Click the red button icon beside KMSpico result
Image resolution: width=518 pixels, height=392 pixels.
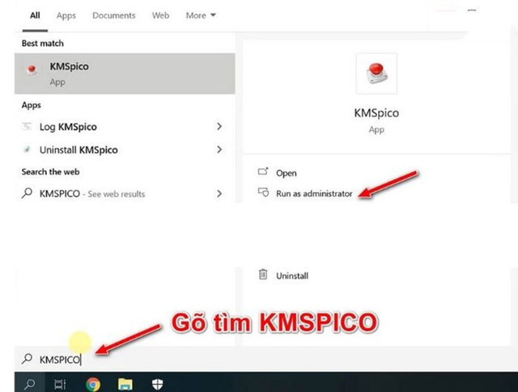pyautogui.click(x=32, y=70)
